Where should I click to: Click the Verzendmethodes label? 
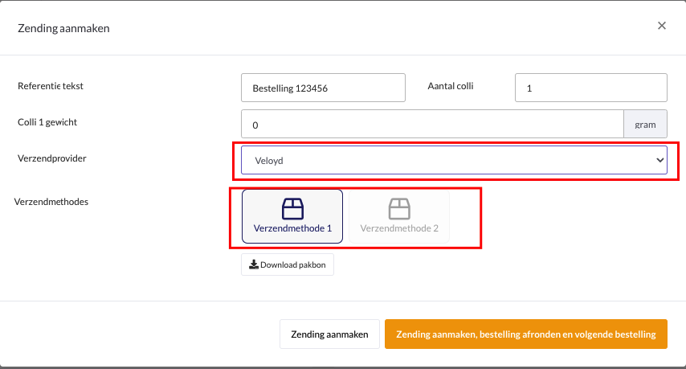[51, 202]
